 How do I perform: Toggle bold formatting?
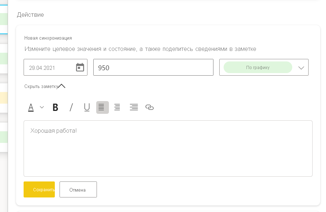[x=55, y=108]
